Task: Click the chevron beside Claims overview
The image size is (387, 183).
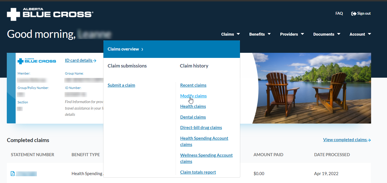Action: pos(142,49)
